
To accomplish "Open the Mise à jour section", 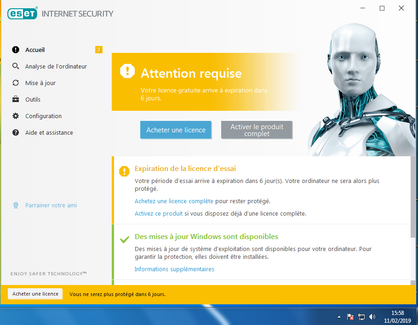I will 40,83.
